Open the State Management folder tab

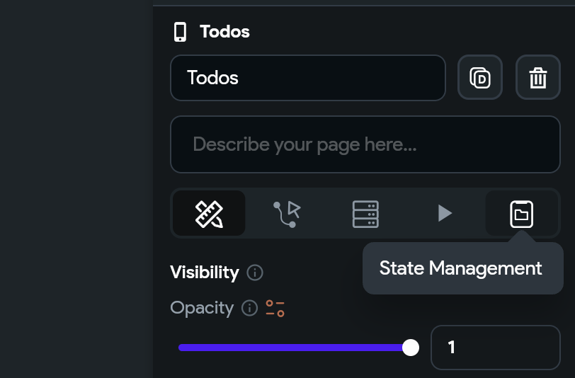click(521, 214)
